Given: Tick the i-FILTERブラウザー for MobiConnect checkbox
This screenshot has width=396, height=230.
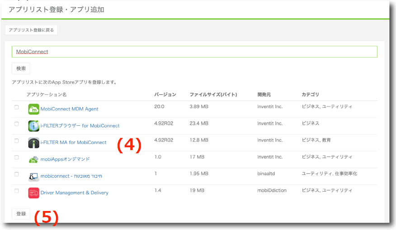Looking at the screenshot, I should pyautogui.click(x=16, y=124).
